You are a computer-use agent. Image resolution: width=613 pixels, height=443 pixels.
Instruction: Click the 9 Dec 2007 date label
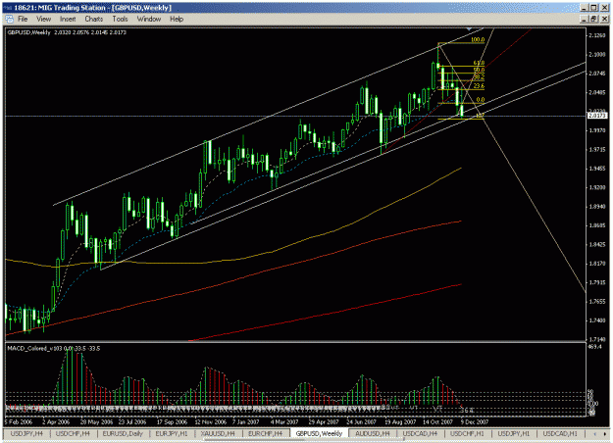(475, 421)
